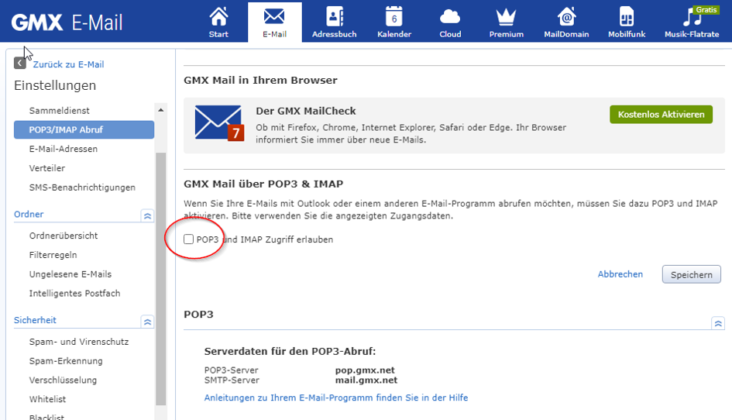
Task: Click the mail.gmx.net server value
Action: pyautogui.click(x=366, y=380)
